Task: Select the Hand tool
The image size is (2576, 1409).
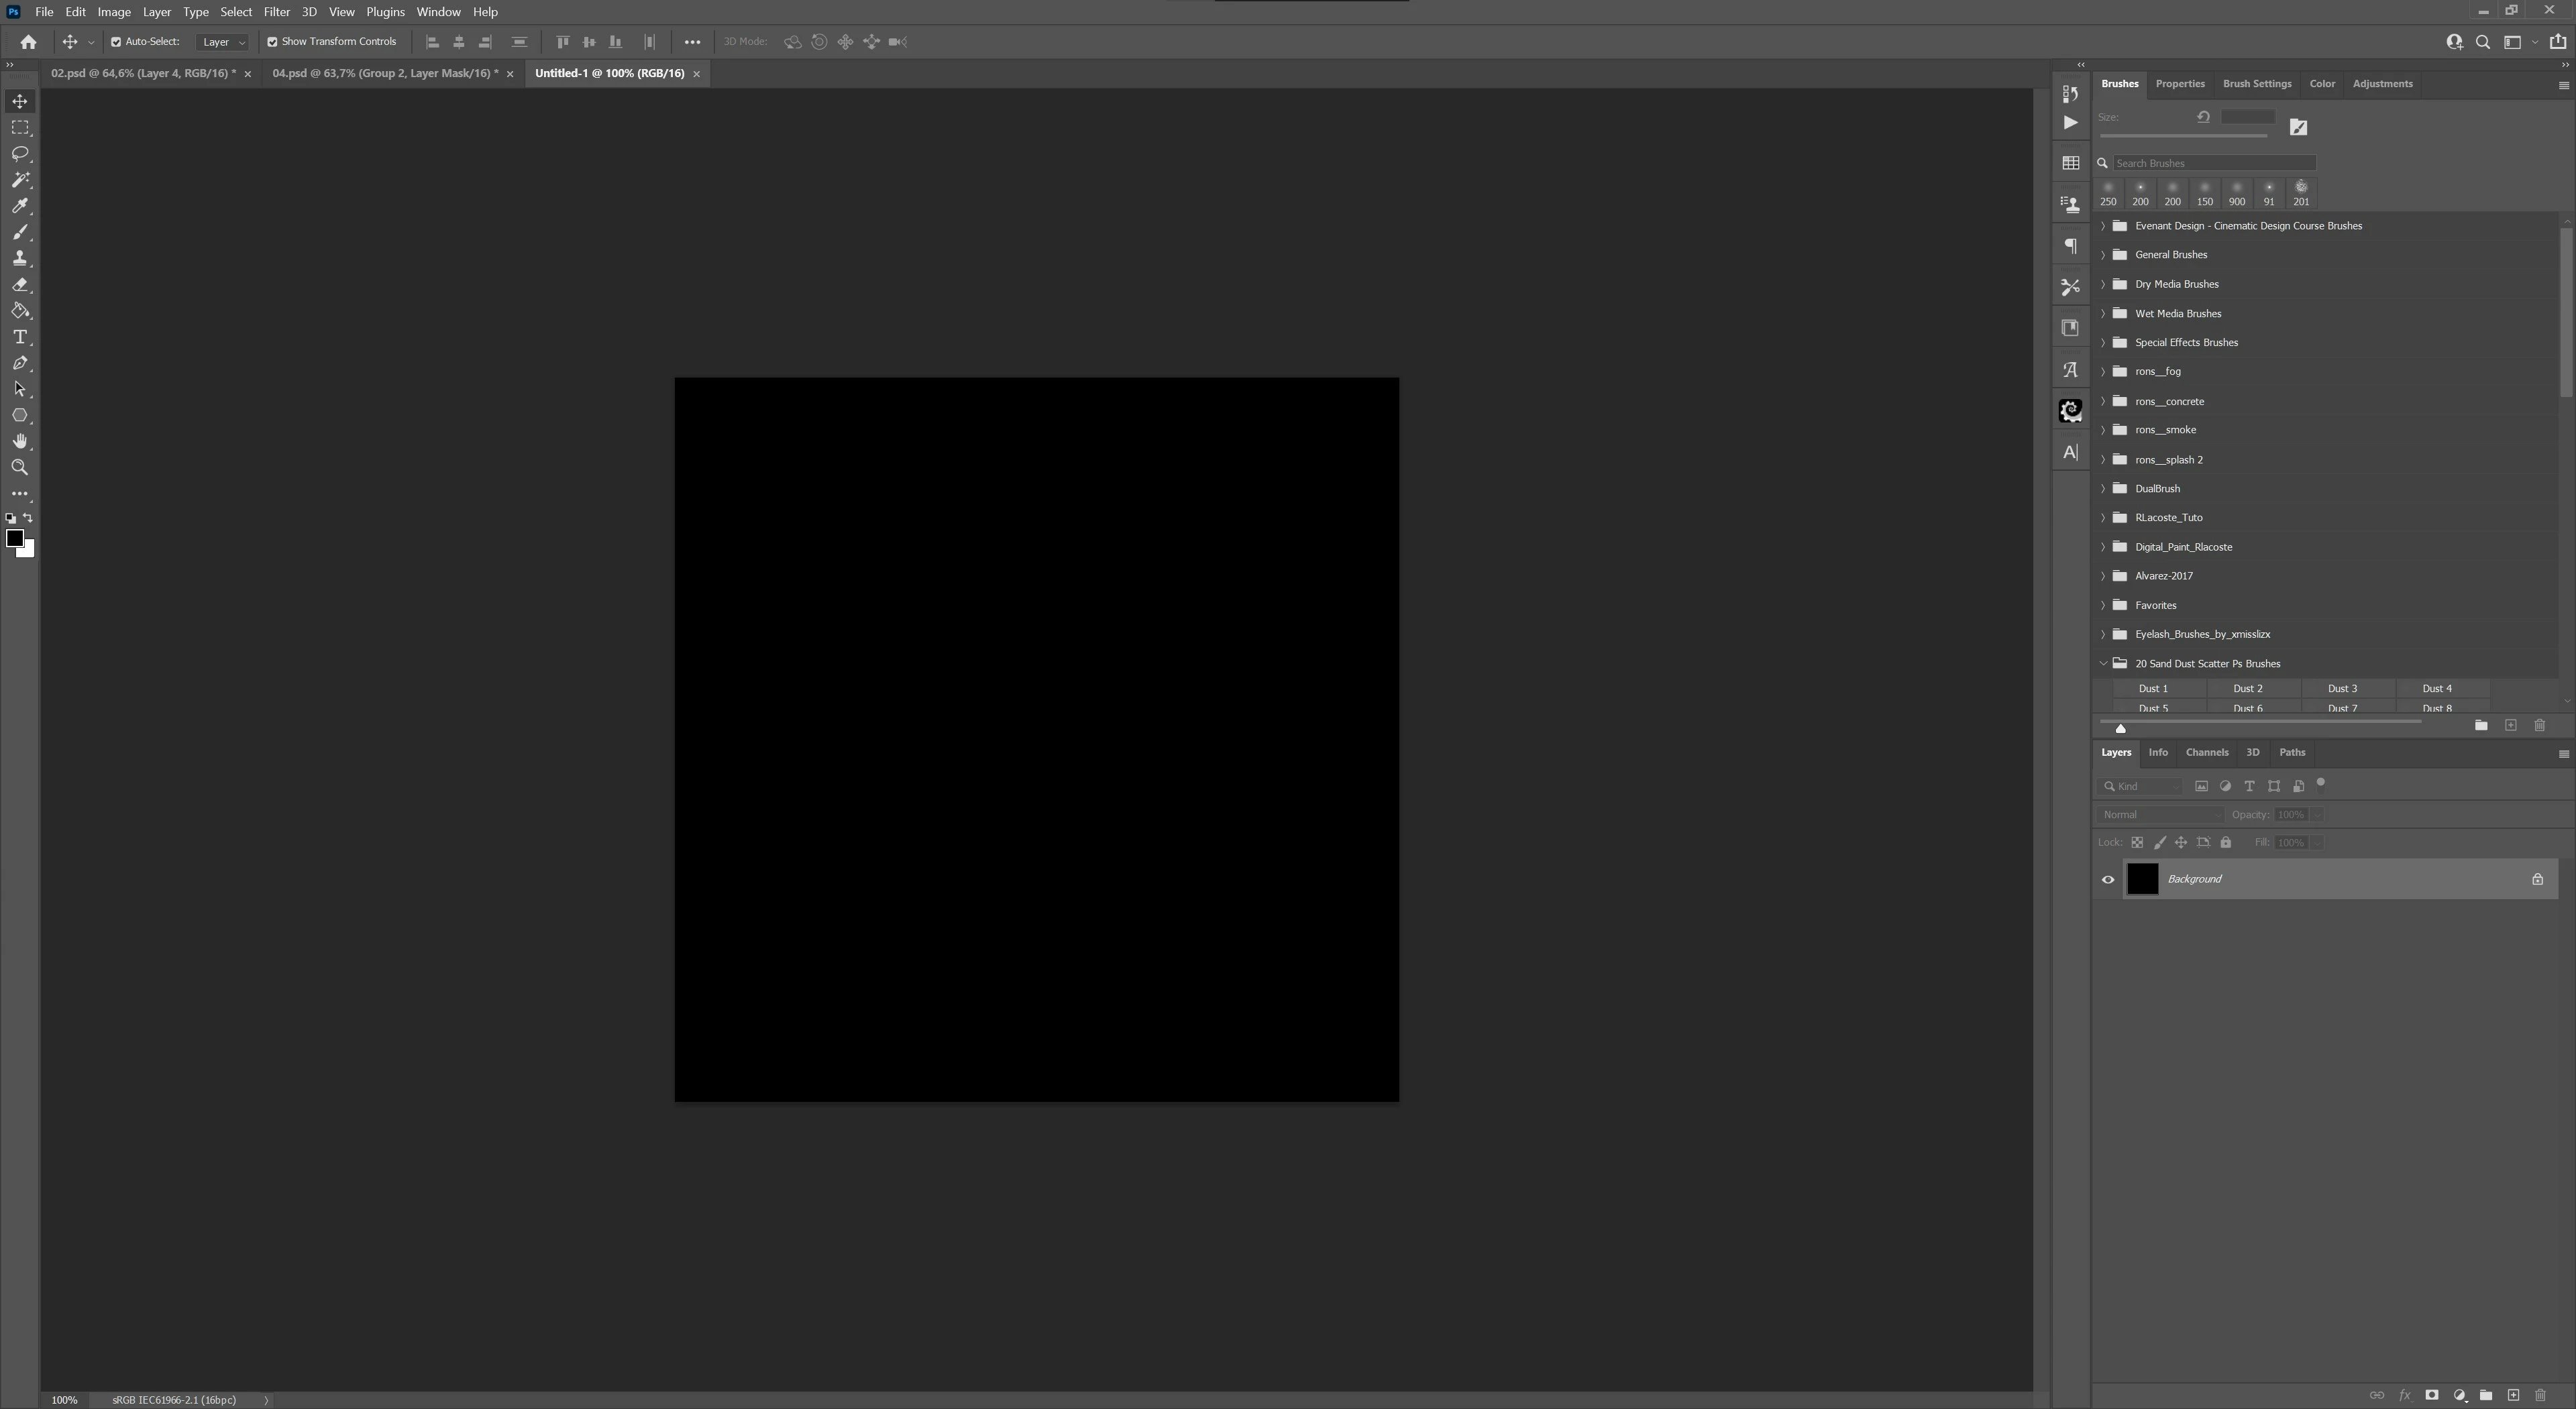Action: 20,441
